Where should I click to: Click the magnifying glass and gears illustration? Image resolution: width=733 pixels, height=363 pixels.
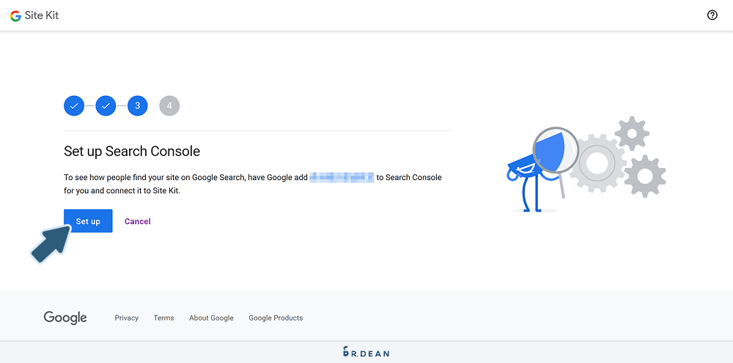pos(586,164)
